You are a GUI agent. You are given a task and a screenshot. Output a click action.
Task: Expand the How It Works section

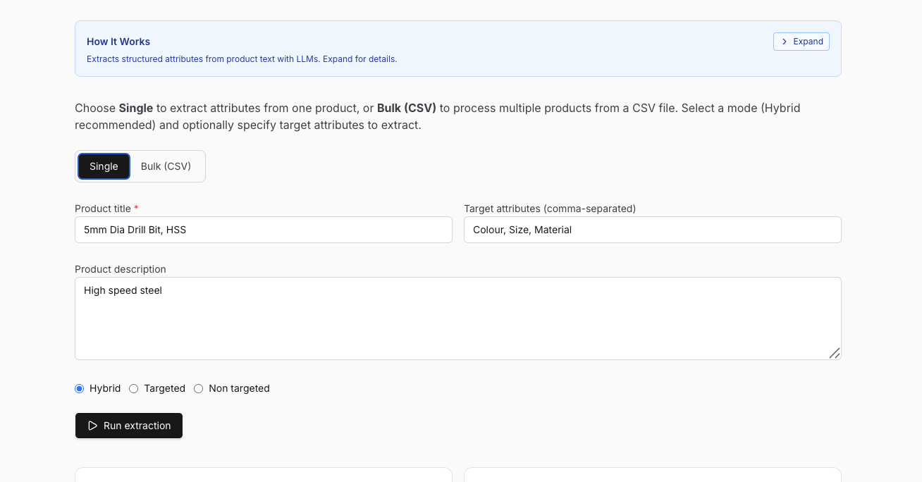pos(801,42)
